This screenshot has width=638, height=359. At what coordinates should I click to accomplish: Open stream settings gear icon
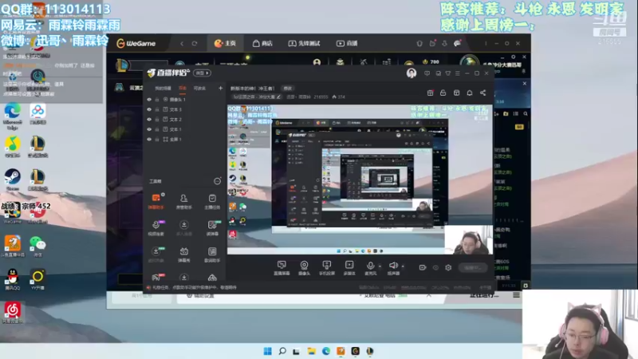pyautogui.click(x=448, y=267)
